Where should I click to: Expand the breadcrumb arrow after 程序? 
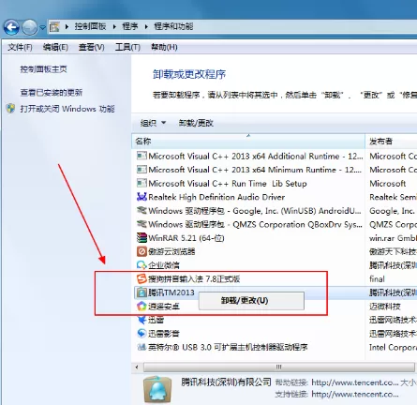[x=146, y=27]
